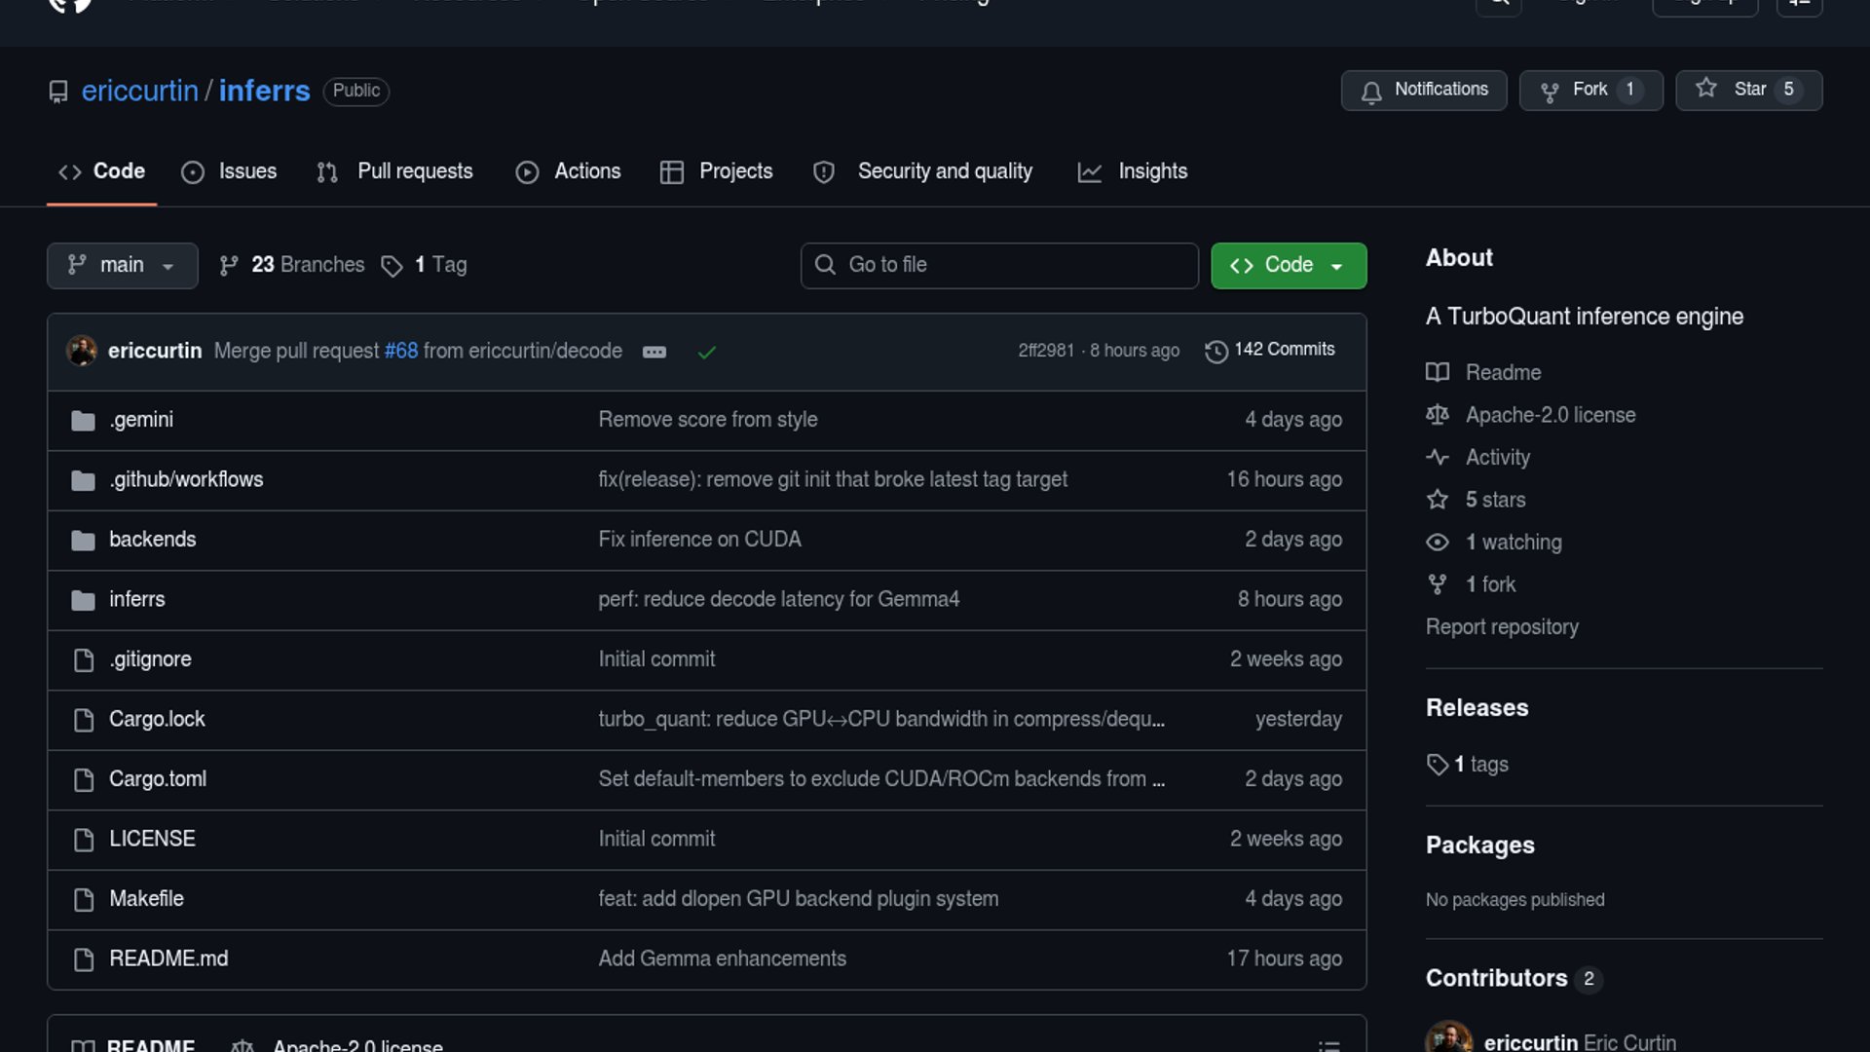
Task: Click the Notifications bell button
Action: 1424,90
